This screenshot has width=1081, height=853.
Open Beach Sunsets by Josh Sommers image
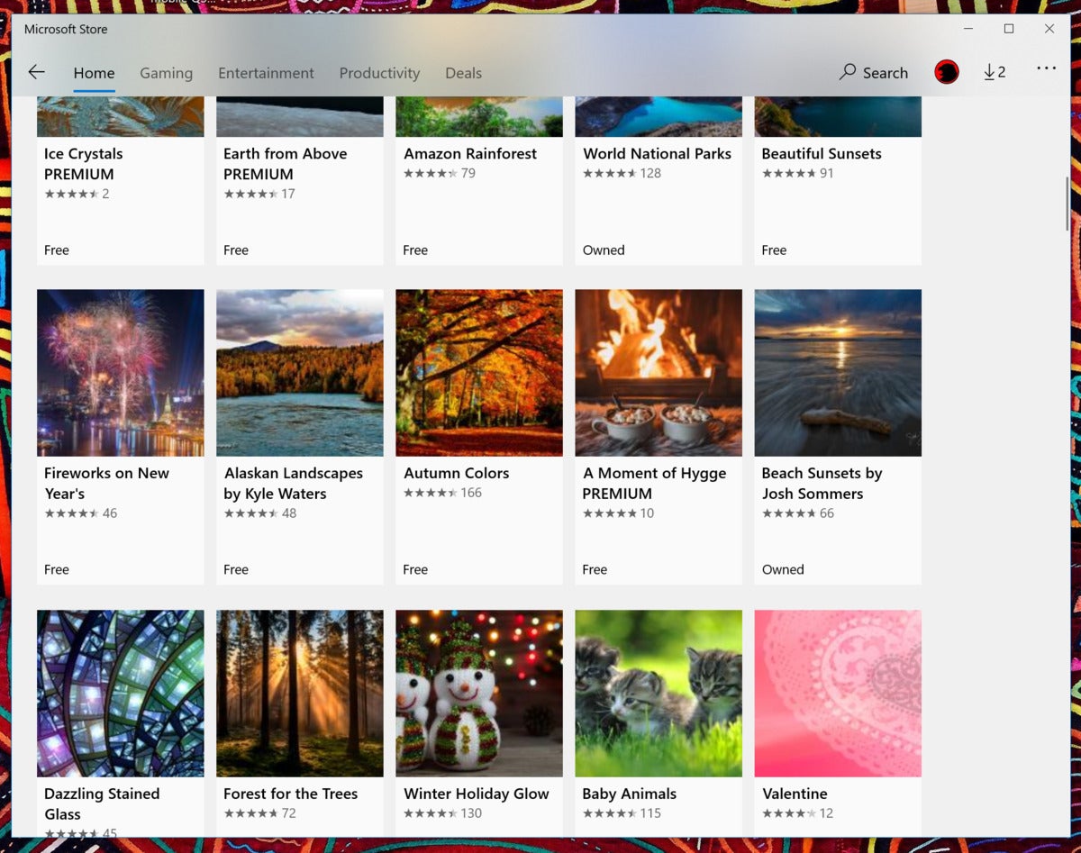click(838, 373)
